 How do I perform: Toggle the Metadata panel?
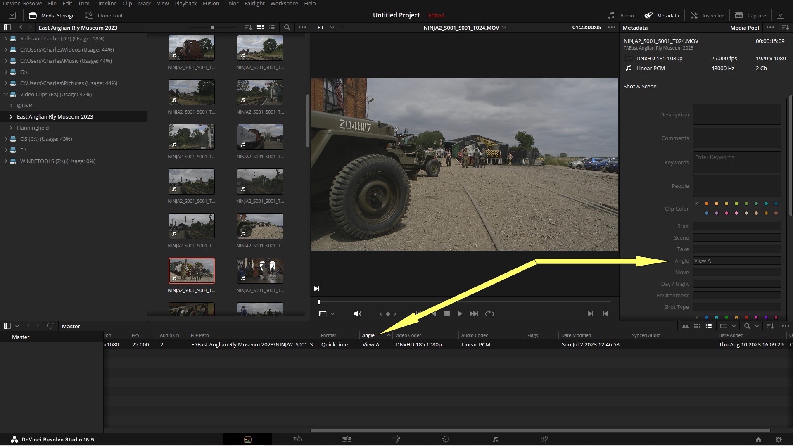tap(662, 15)
